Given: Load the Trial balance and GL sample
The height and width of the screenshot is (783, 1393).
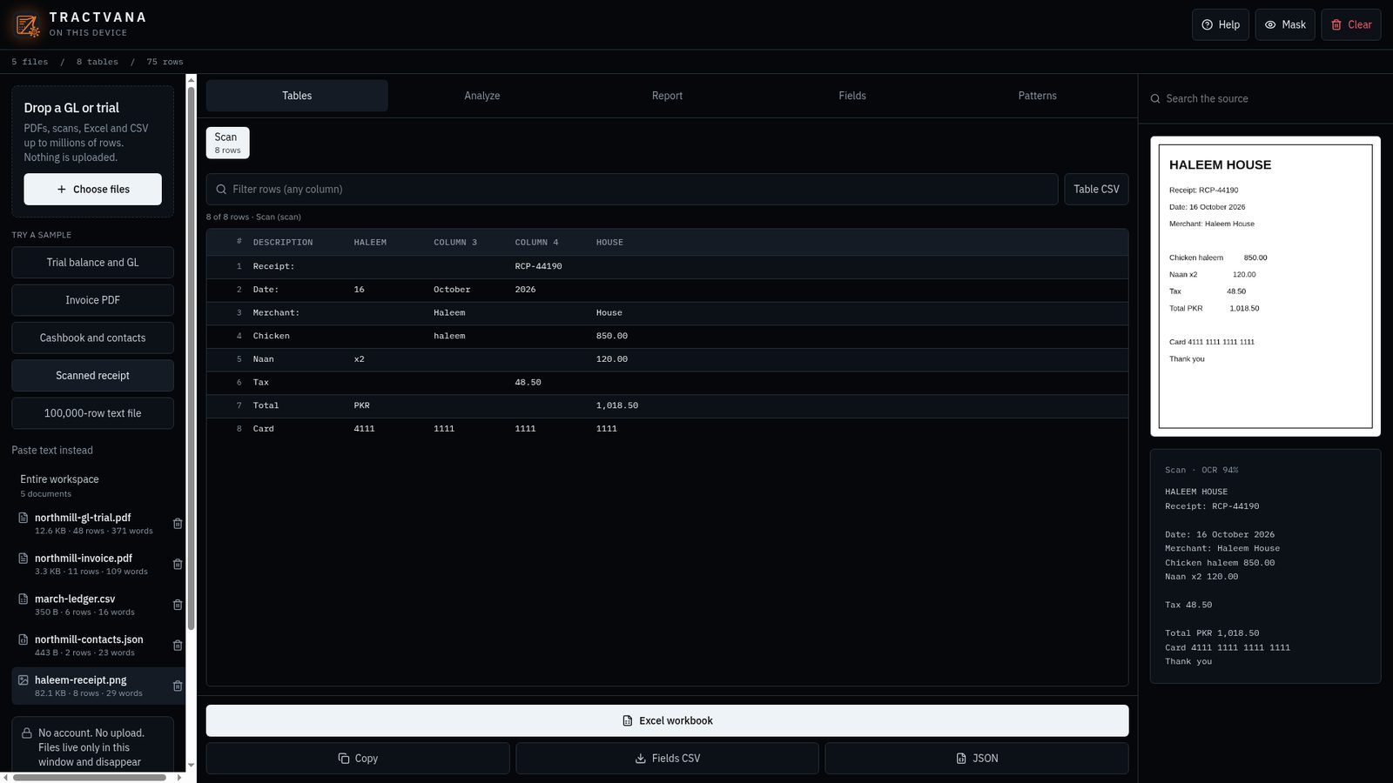Looking at the screenshot, I should pos(92,263).
